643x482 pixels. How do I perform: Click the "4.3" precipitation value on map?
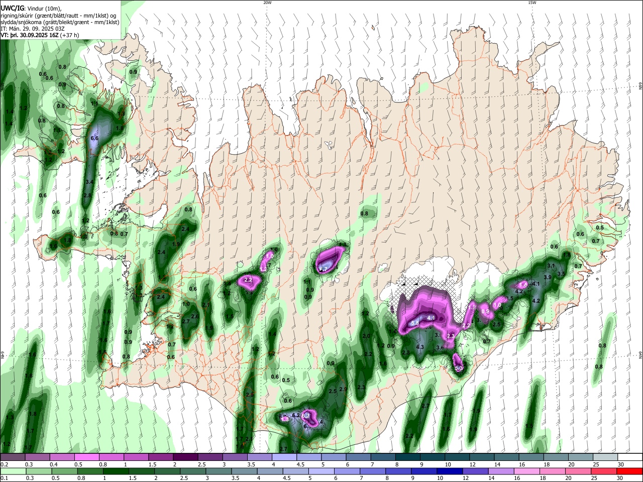pos(420,347)
